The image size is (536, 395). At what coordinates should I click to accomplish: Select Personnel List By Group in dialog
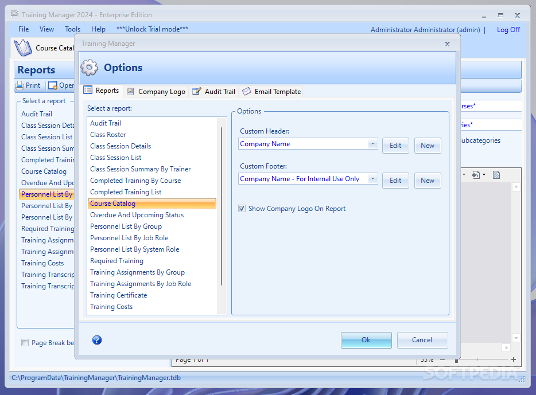tap(152, 226)
